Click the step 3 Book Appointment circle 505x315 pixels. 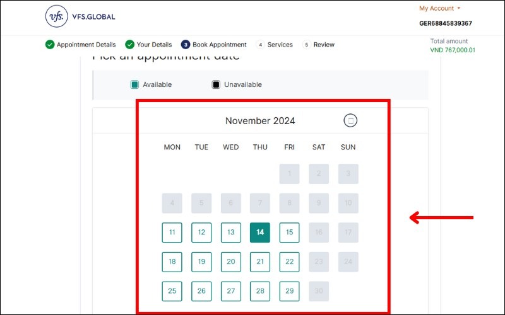[186, 45]
